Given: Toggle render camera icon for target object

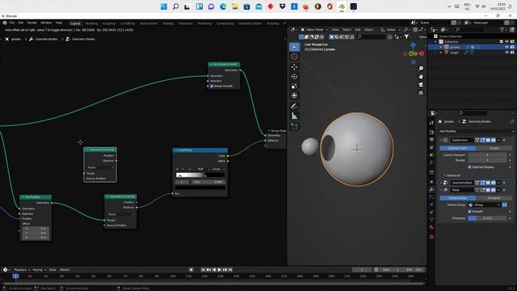Looking at the screenshot, I should (512, 53).
